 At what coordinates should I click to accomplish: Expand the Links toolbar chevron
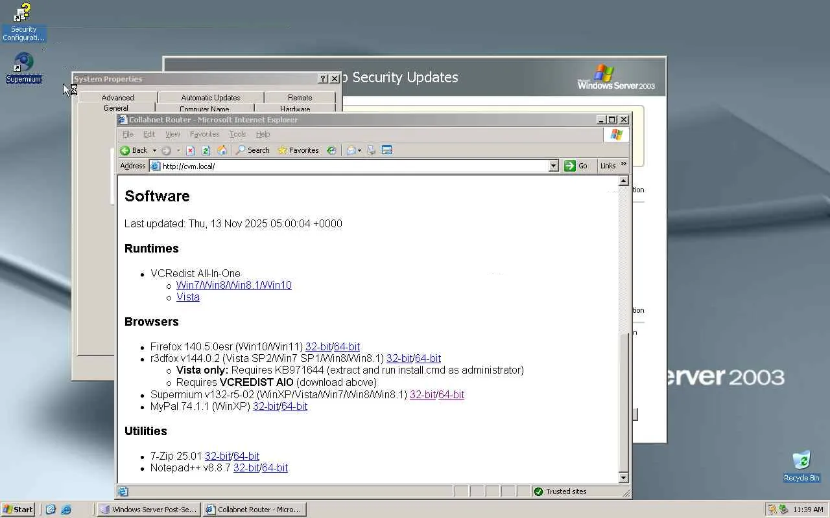pos(624,164)
